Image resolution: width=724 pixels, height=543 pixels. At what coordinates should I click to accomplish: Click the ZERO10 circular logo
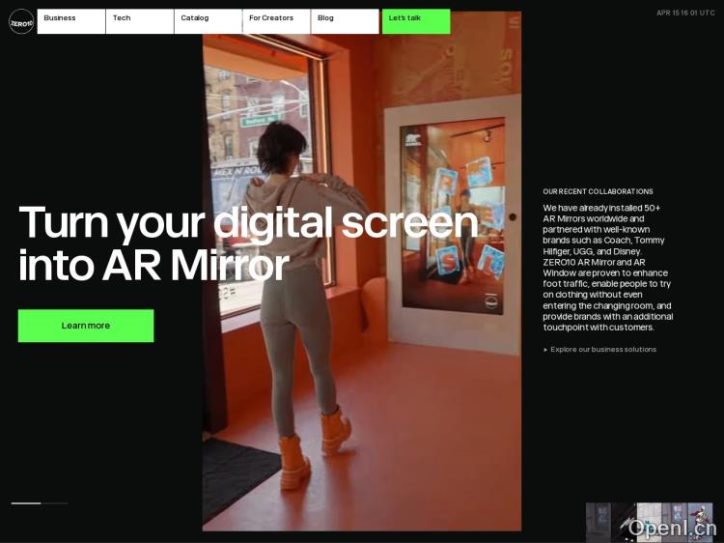[x=21, y=21]
